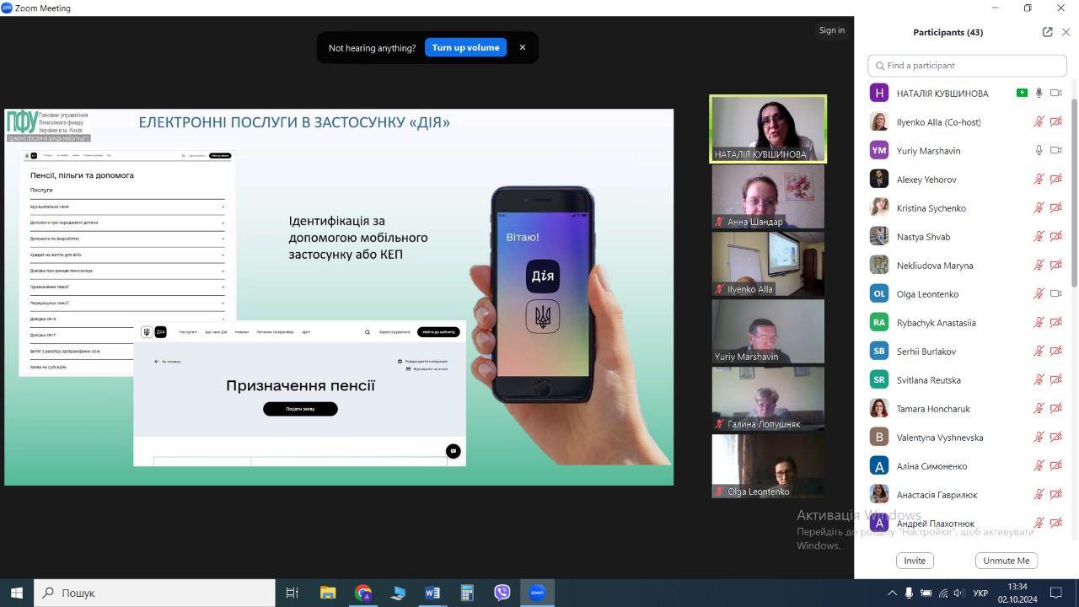Click Olga Leontenko video thumbnail
The width and height of the screenshot is (1079, 607).
[x=768, y=466]
